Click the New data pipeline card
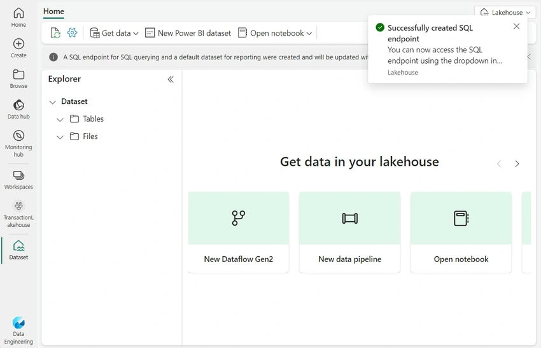This screenshot has width=541, height=348. pos(349,232)
